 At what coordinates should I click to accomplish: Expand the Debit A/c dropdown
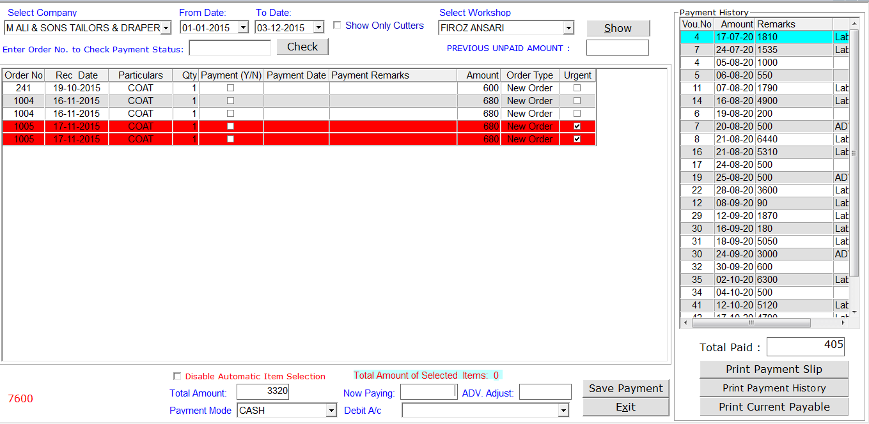pos(563,411)
